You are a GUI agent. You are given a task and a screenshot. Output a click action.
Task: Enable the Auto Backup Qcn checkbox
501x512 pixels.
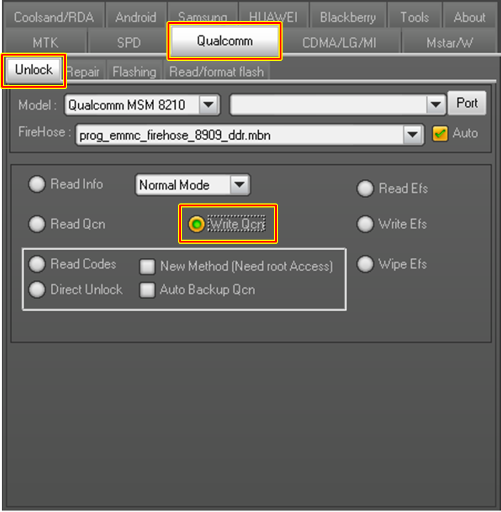(x=147, y=290)
